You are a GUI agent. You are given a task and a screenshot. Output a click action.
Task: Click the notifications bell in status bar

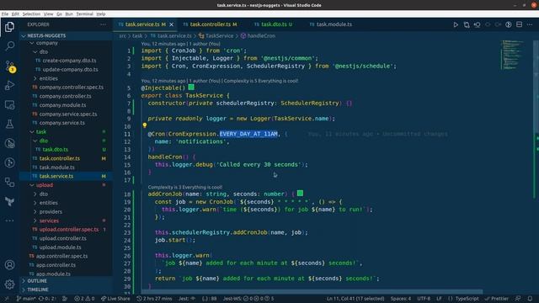coord(530,299)
